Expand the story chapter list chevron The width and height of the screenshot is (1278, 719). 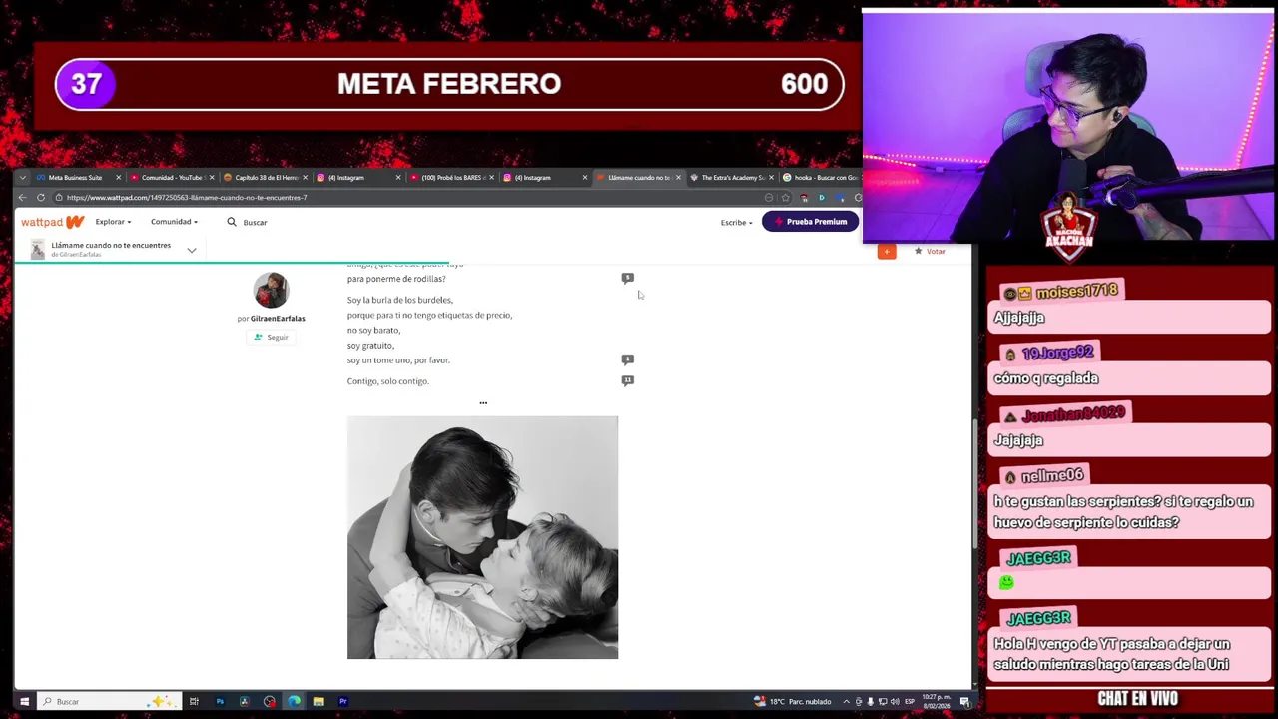[x=192, y=250]
